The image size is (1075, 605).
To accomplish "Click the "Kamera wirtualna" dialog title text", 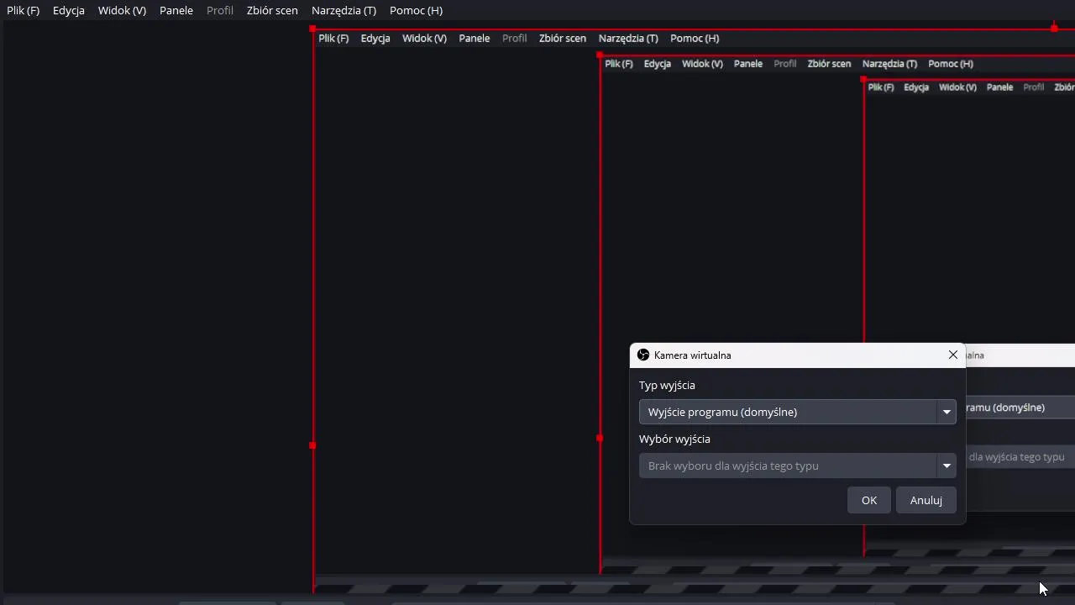I will click(x=693, y=355).
